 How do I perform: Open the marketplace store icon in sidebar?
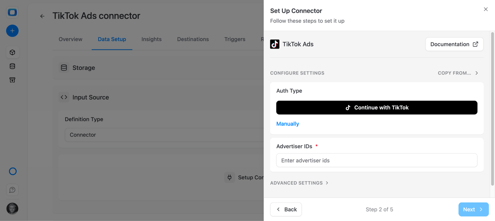pyautogui.click(x=12, y=80)
